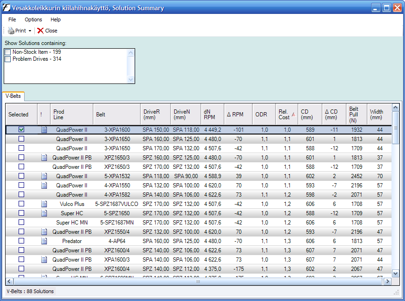Select the XPZ1600/4 SPZ 106,00 row belt cell
This screenshot has height=301, width=405.
117,250
